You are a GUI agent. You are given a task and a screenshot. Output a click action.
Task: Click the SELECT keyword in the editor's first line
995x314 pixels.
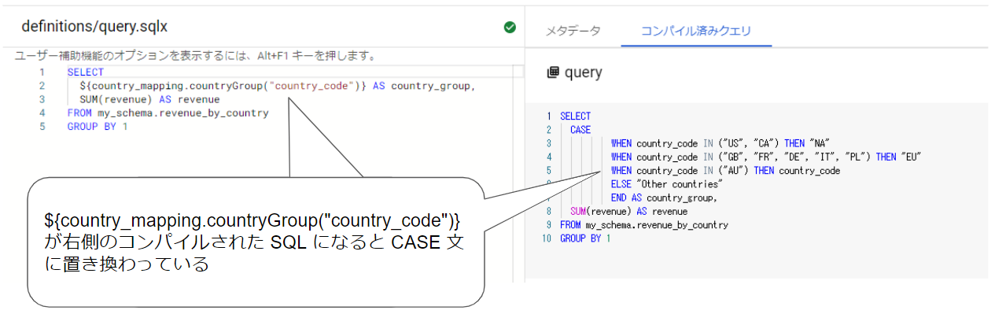point(85,72)
